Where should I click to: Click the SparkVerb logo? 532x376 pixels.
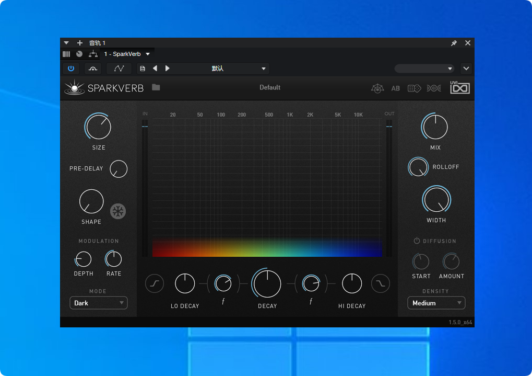coord(104,88)
